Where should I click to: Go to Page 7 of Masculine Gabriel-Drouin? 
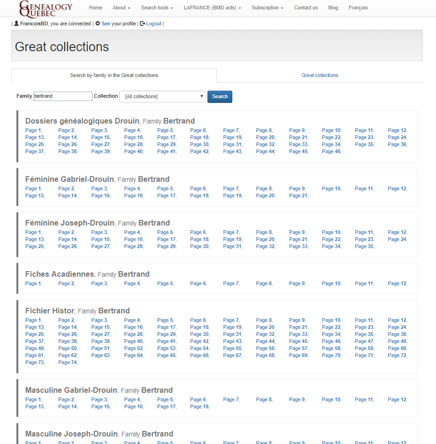(x=231, y=399)
